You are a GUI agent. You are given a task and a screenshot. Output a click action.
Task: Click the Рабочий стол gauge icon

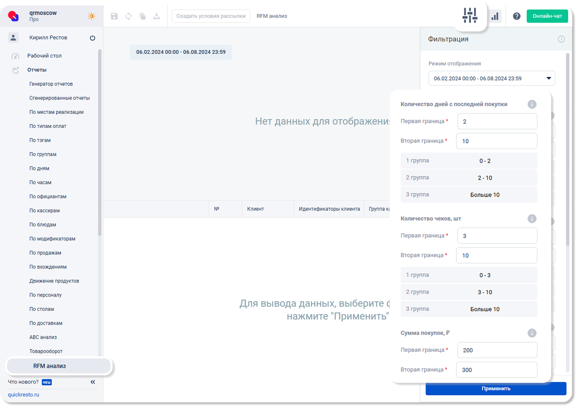tap(15, 56)
